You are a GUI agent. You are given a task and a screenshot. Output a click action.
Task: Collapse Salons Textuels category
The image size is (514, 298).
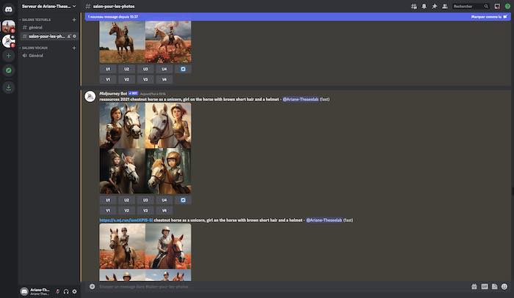coord(35,20)
